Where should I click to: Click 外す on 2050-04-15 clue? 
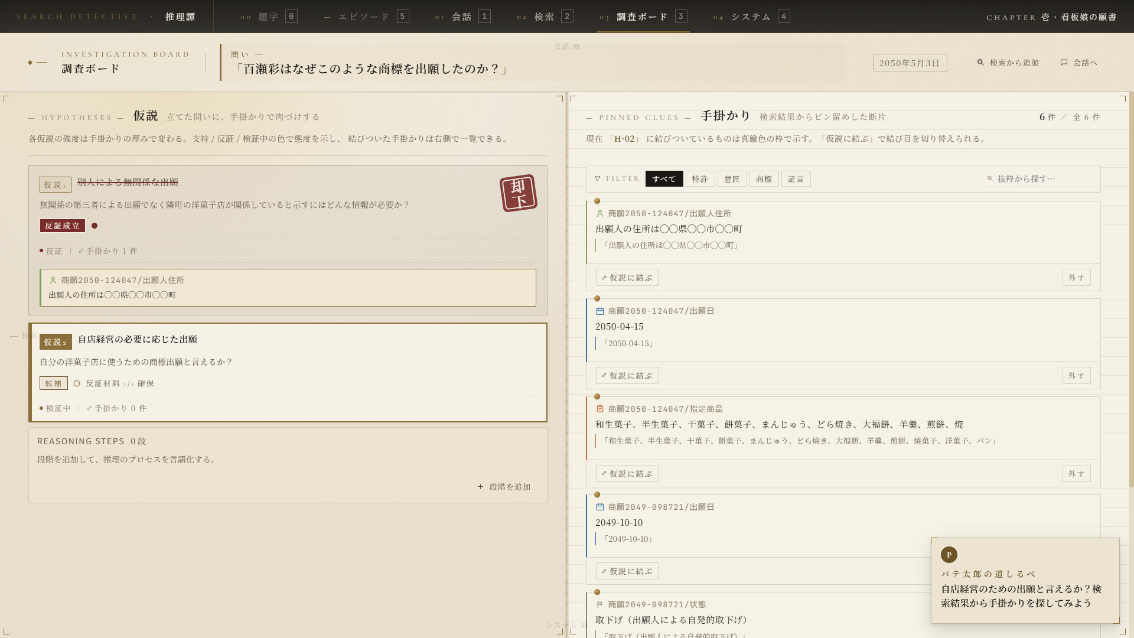(x=1076, y=376)
